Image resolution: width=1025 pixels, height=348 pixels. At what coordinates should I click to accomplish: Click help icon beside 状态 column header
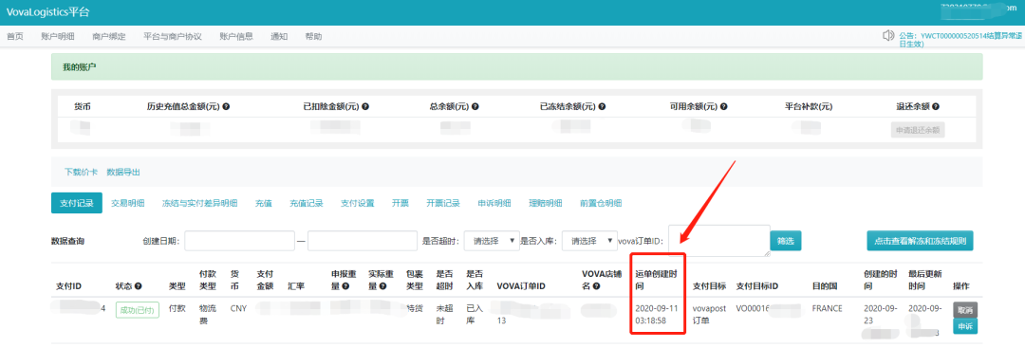(139, 286)
